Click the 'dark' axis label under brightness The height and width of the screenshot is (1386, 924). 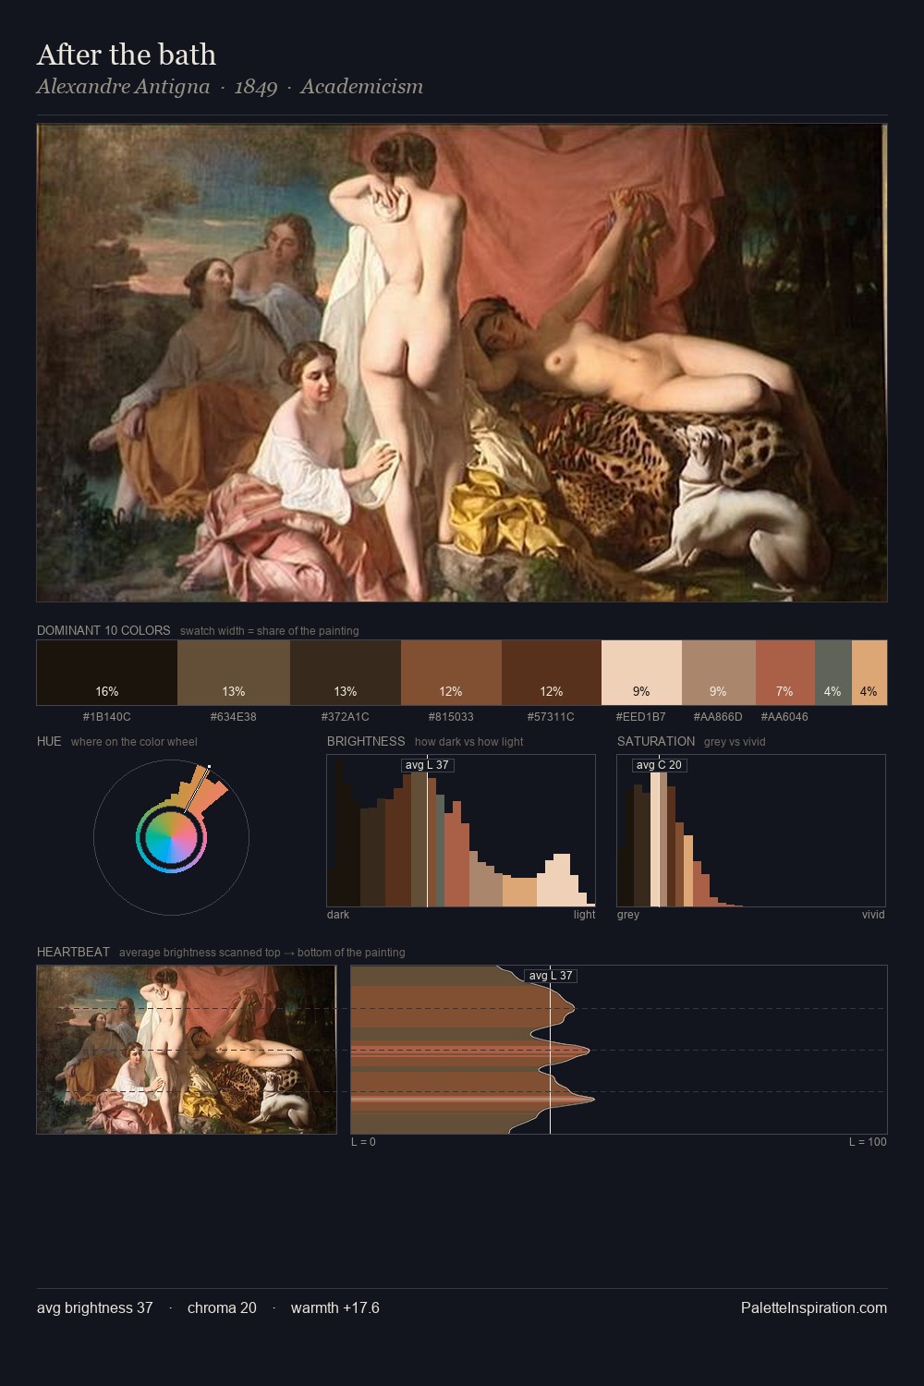tap(338, 915)
